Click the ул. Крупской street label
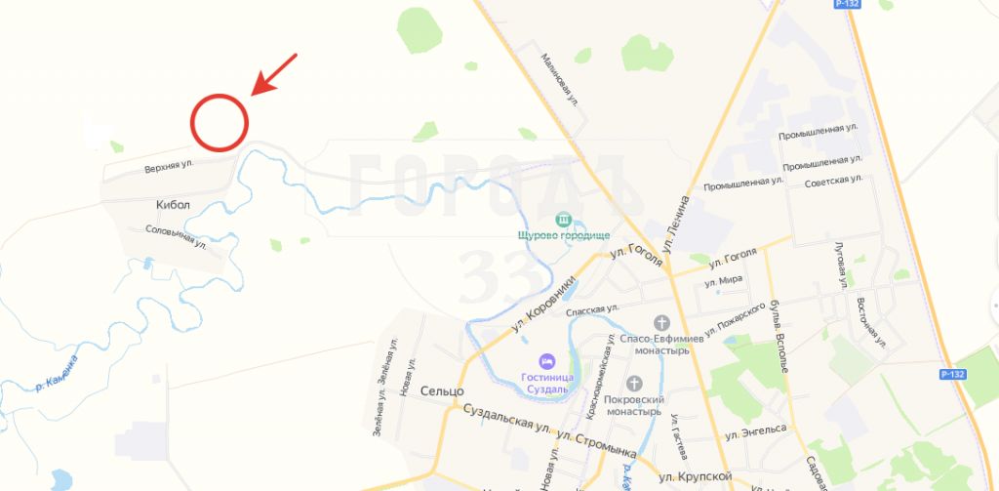This screenshot has height=491, width=999. (x=695, y=477)
